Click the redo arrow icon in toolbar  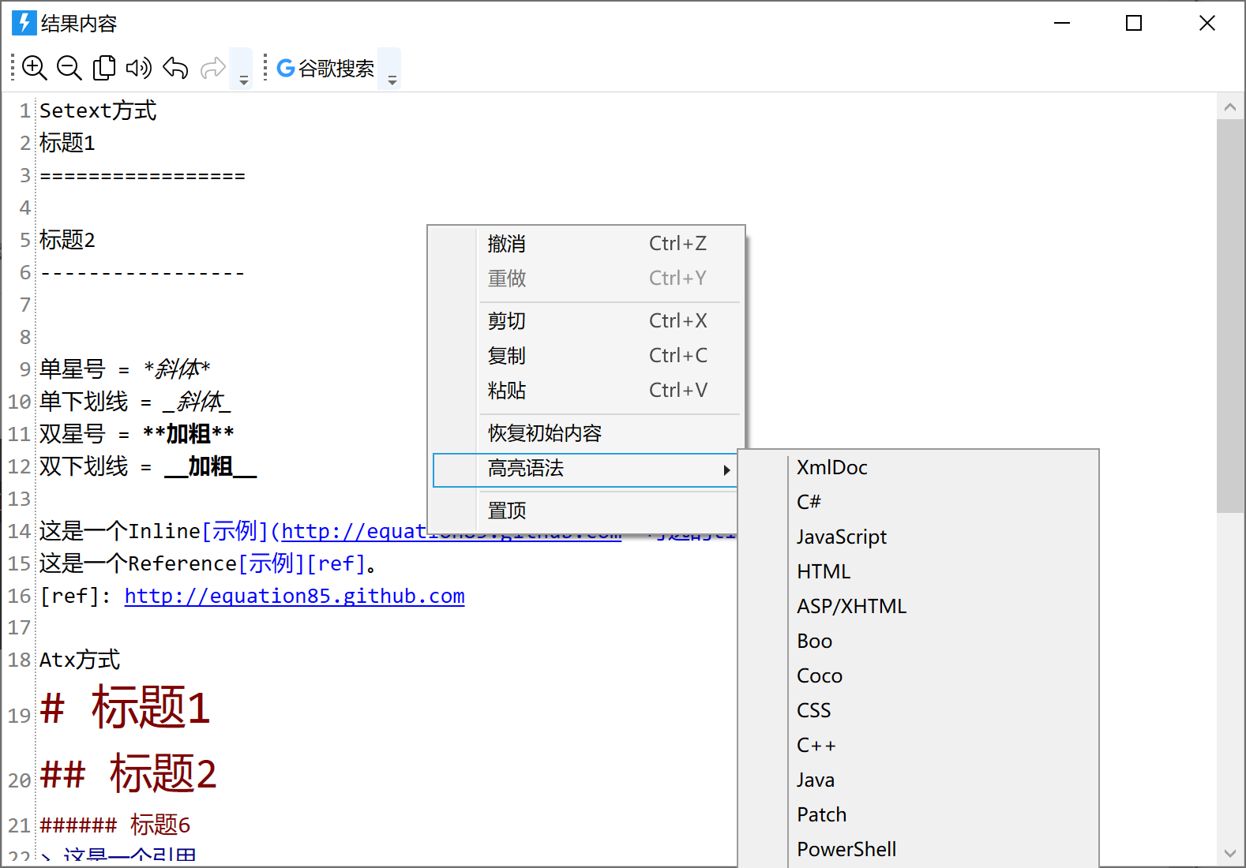(213, 68)
